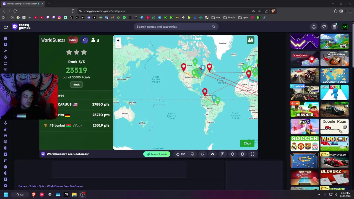Open the controller category sidebar icon
Image resolution: width=354 pixels, height=199 pixels.
[x=6, y=135]
